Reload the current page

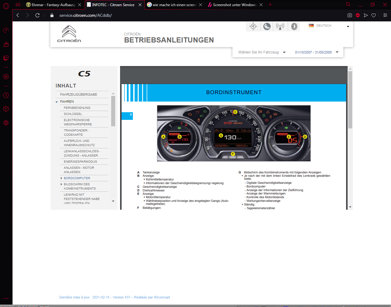point(37,15)
